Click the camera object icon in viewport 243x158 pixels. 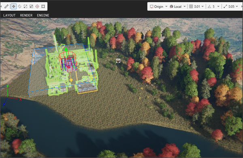pos(118,61)
